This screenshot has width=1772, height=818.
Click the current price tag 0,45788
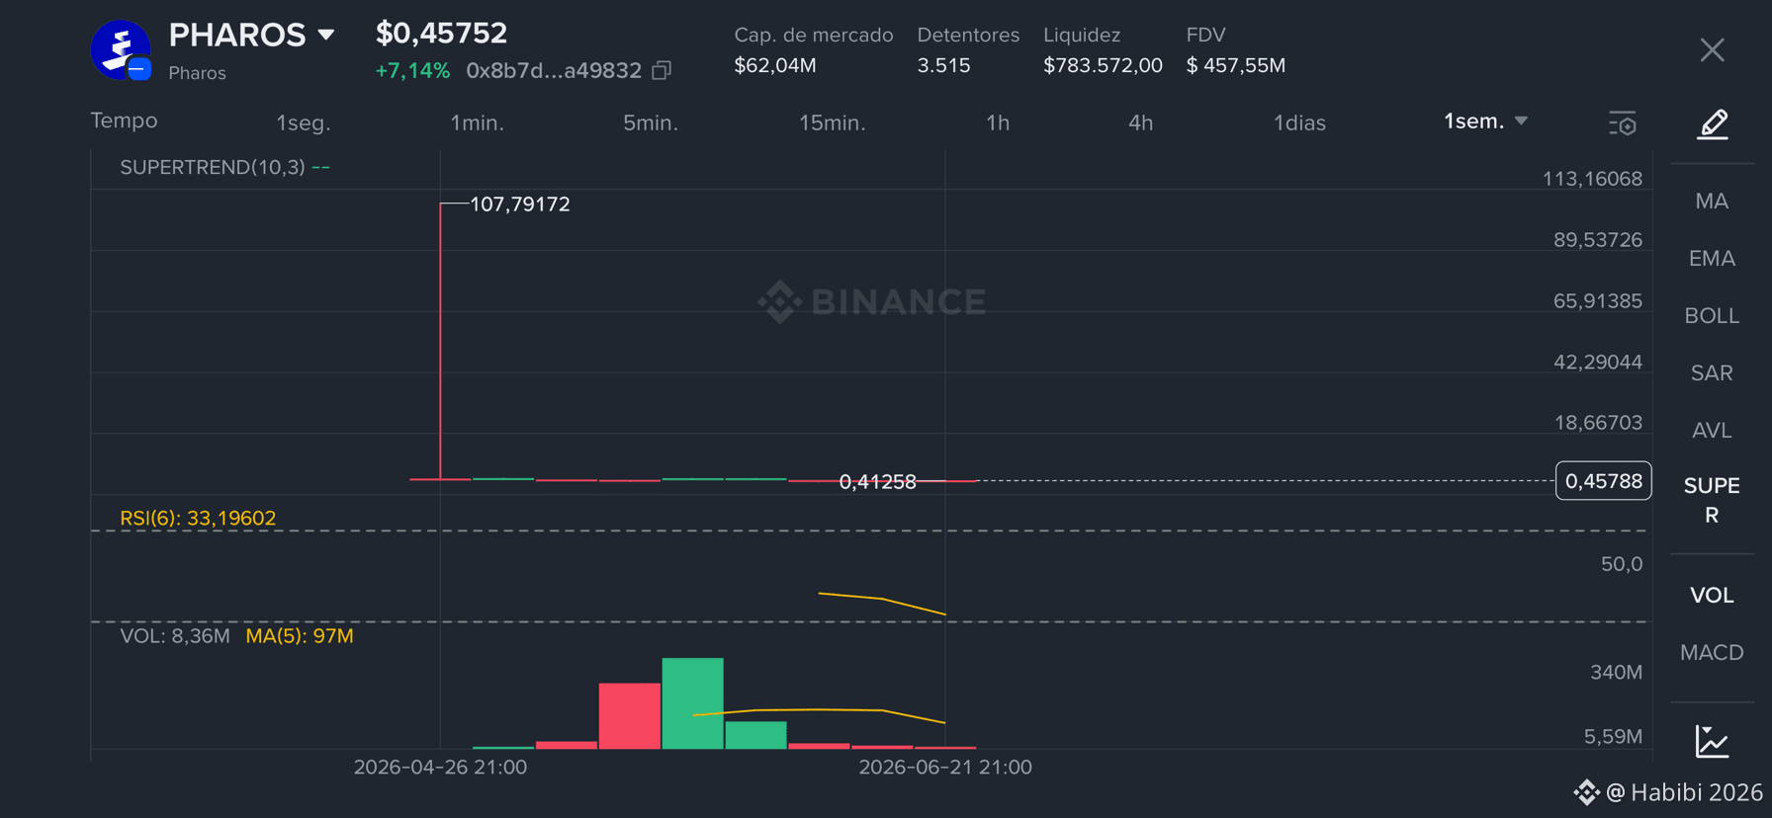click(x=1603, y=481)
